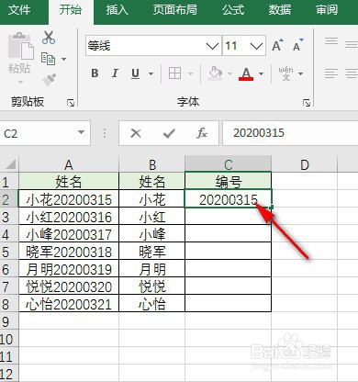Cancel formula bar entry X icon
The width and height of the screenshot is (358, 382).
[136, 133]
